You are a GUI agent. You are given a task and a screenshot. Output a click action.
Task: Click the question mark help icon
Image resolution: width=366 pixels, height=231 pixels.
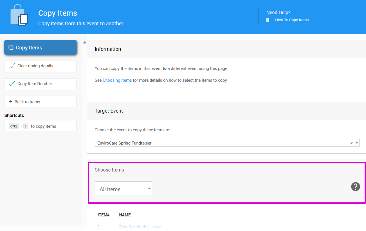coord(355,187)
